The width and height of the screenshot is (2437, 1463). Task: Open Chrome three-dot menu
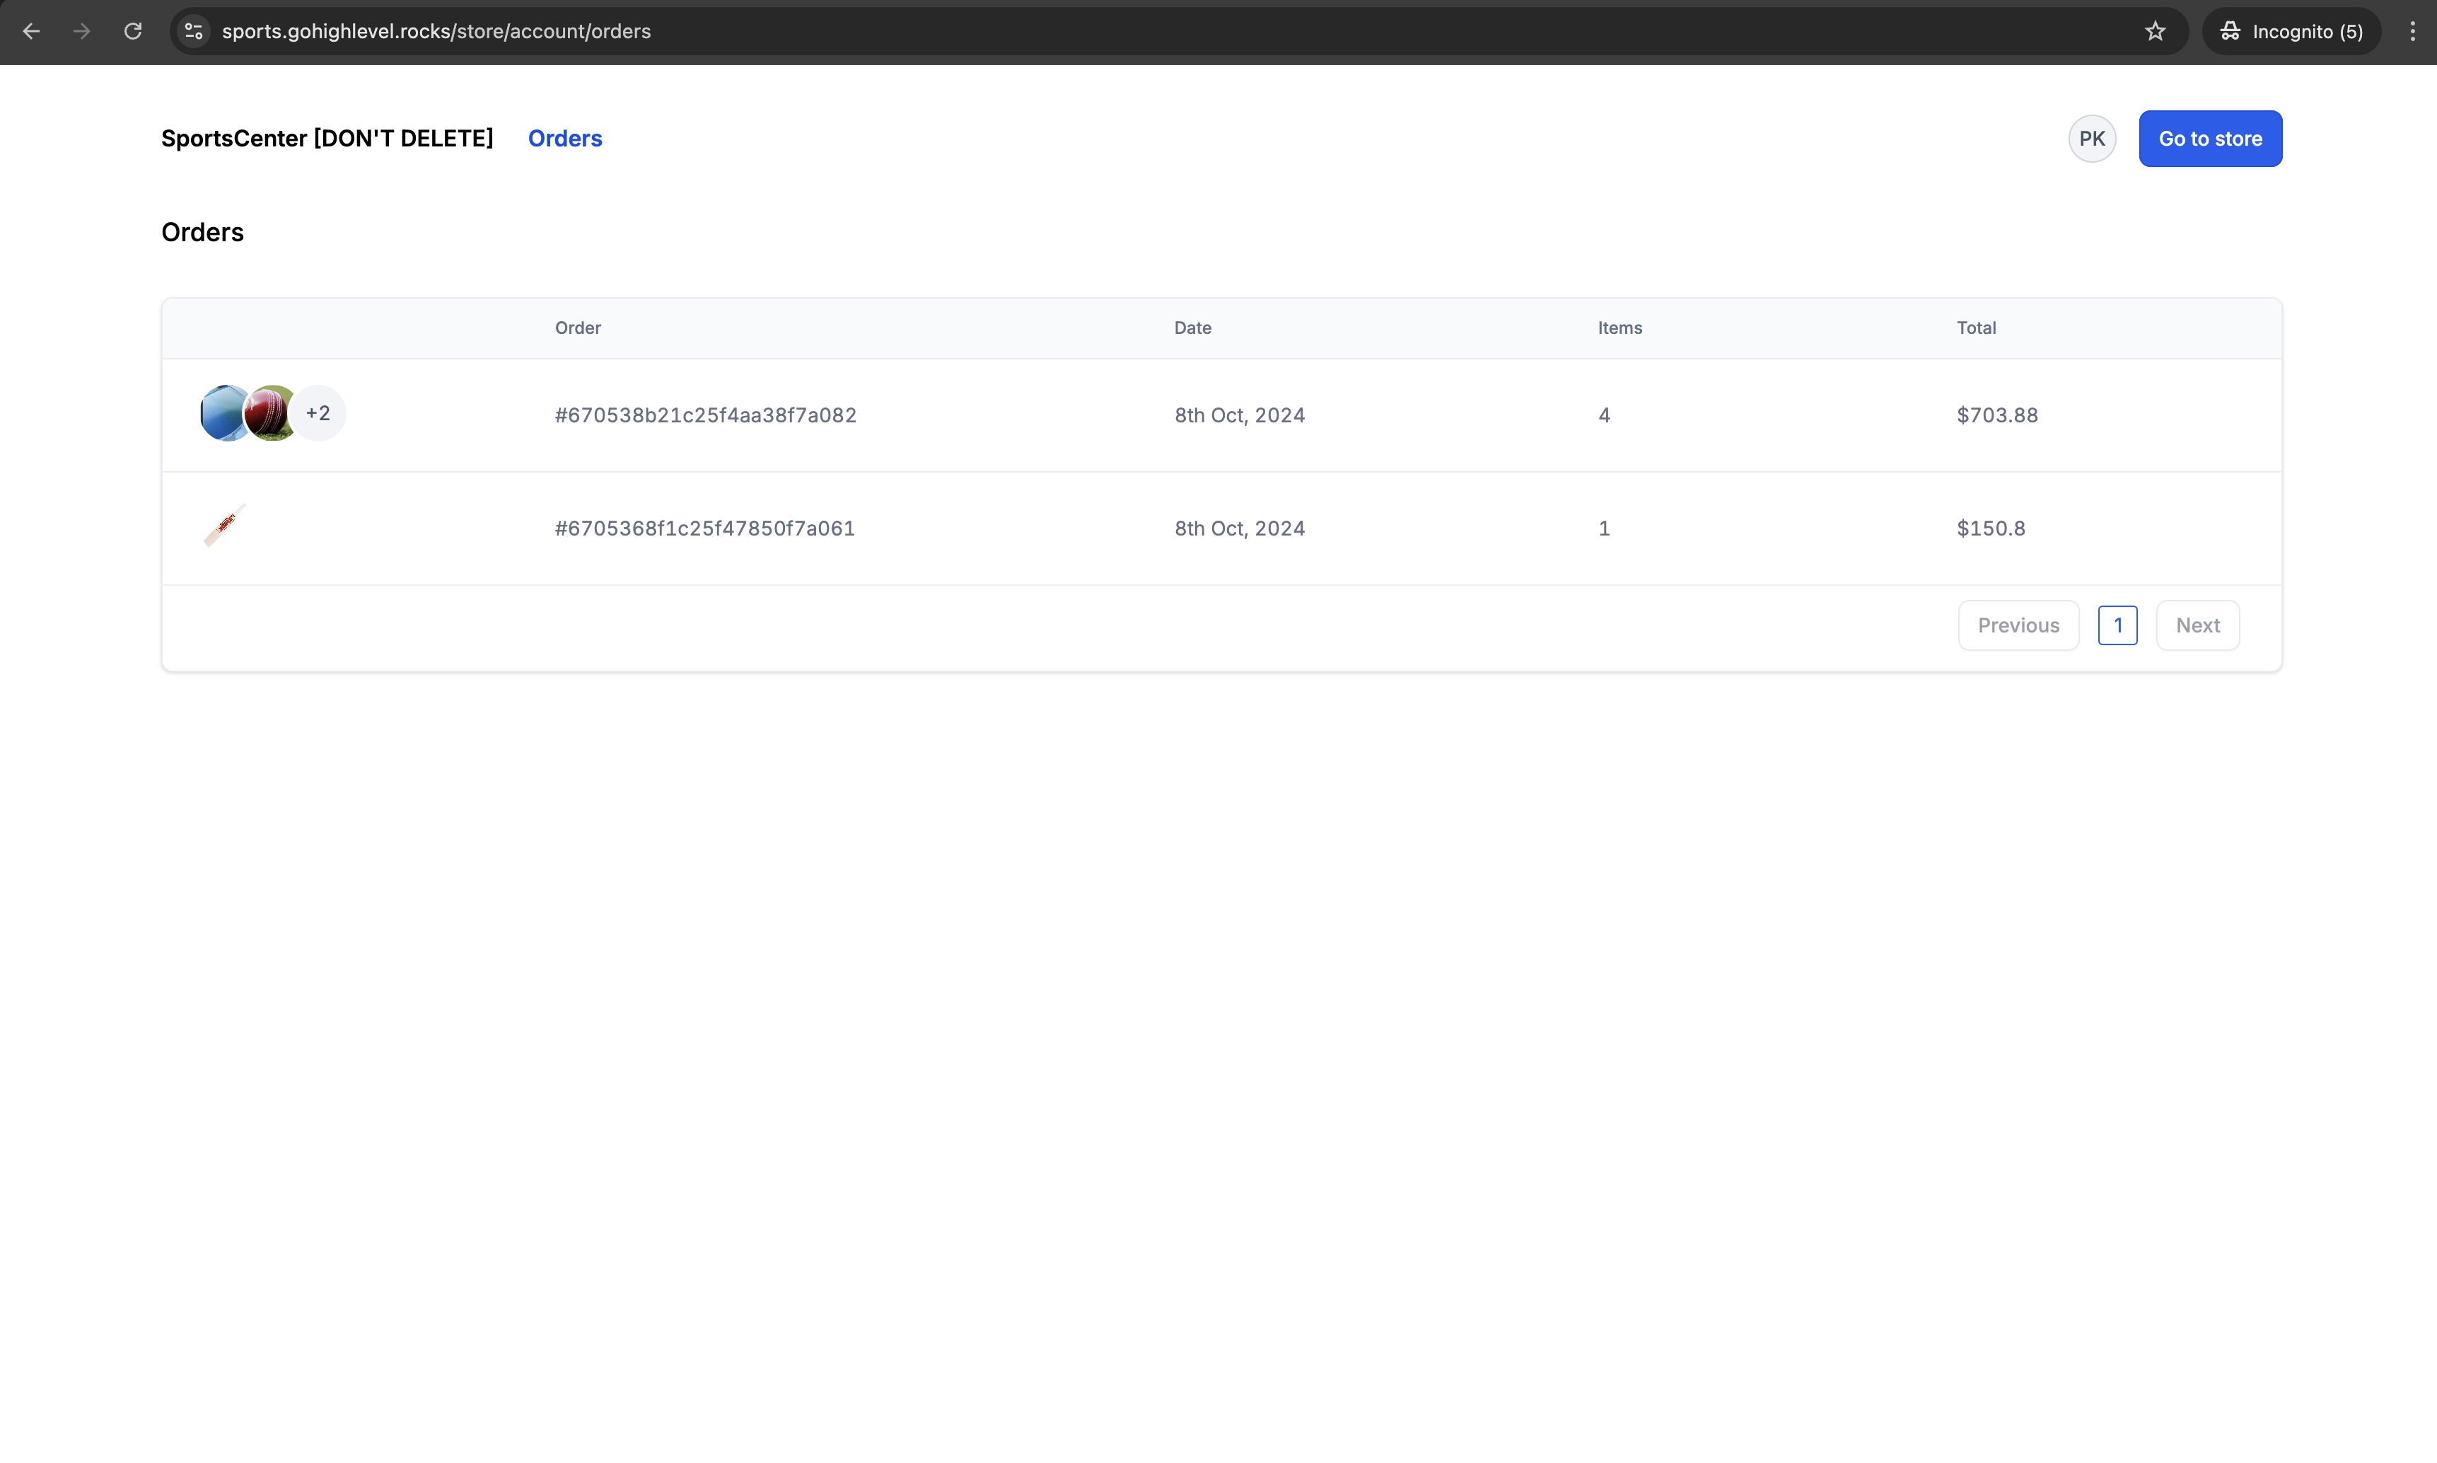2412,32
